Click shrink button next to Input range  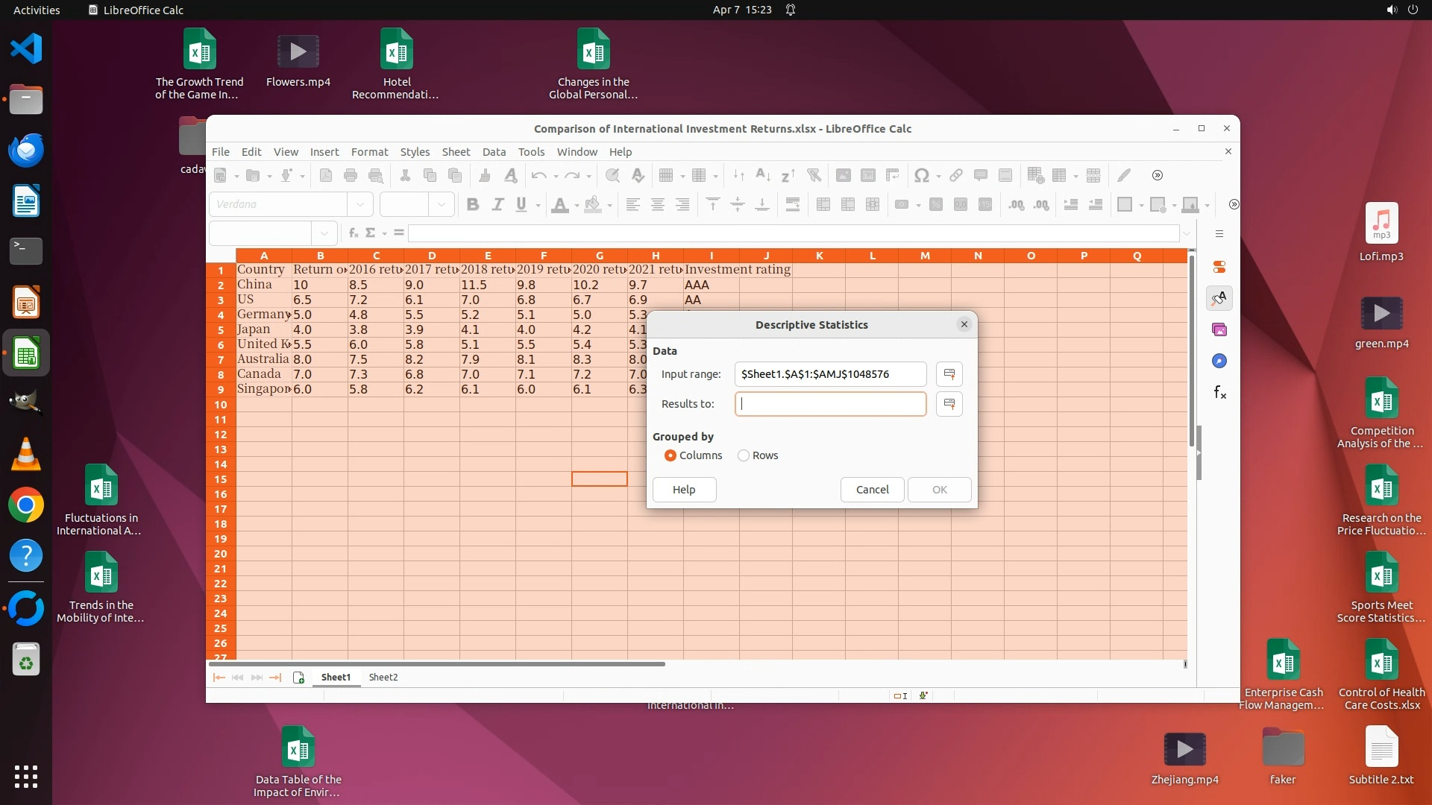coord(949,374)
